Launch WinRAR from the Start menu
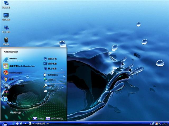Screen dimensions: 169x126 [6, 92]
